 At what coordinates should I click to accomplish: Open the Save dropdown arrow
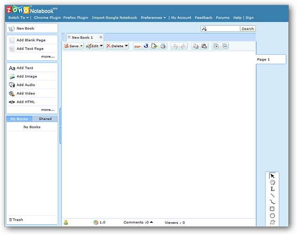click(81, 46)
